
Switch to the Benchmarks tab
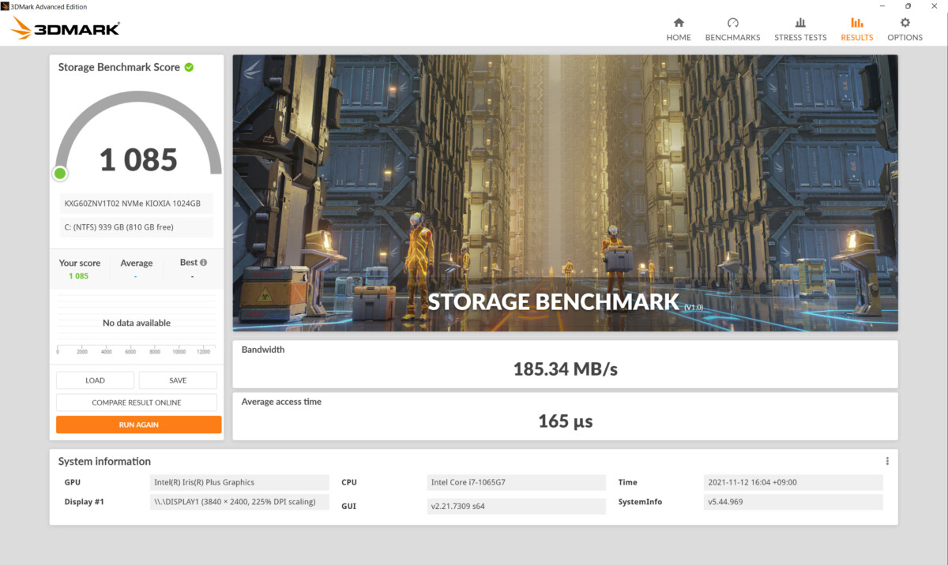pyautogui.click(x=732, y=29)
